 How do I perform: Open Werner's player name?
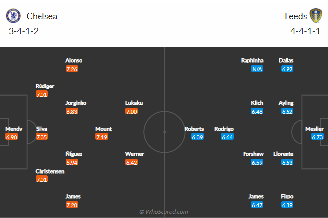tap(134, 154)
